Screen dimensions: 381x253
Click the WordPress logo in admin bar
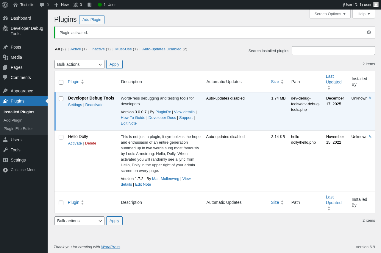point(5,5)
